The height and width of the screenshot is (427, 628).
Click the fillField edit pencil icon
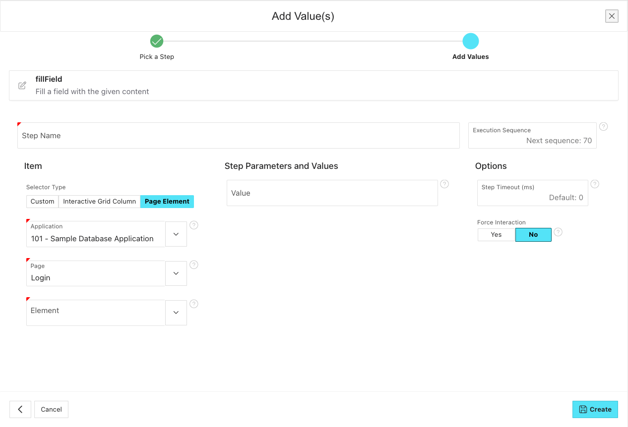pyautogui.click(x=22, y=86)
